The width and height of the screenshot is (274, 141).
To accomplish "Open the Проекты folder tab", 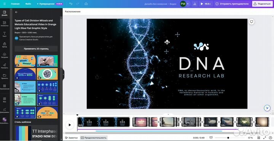I will (5, 76).
